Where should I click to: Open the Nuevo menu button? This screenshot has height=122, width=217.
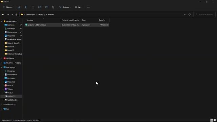pyautogui.click(x=8, y=7)
